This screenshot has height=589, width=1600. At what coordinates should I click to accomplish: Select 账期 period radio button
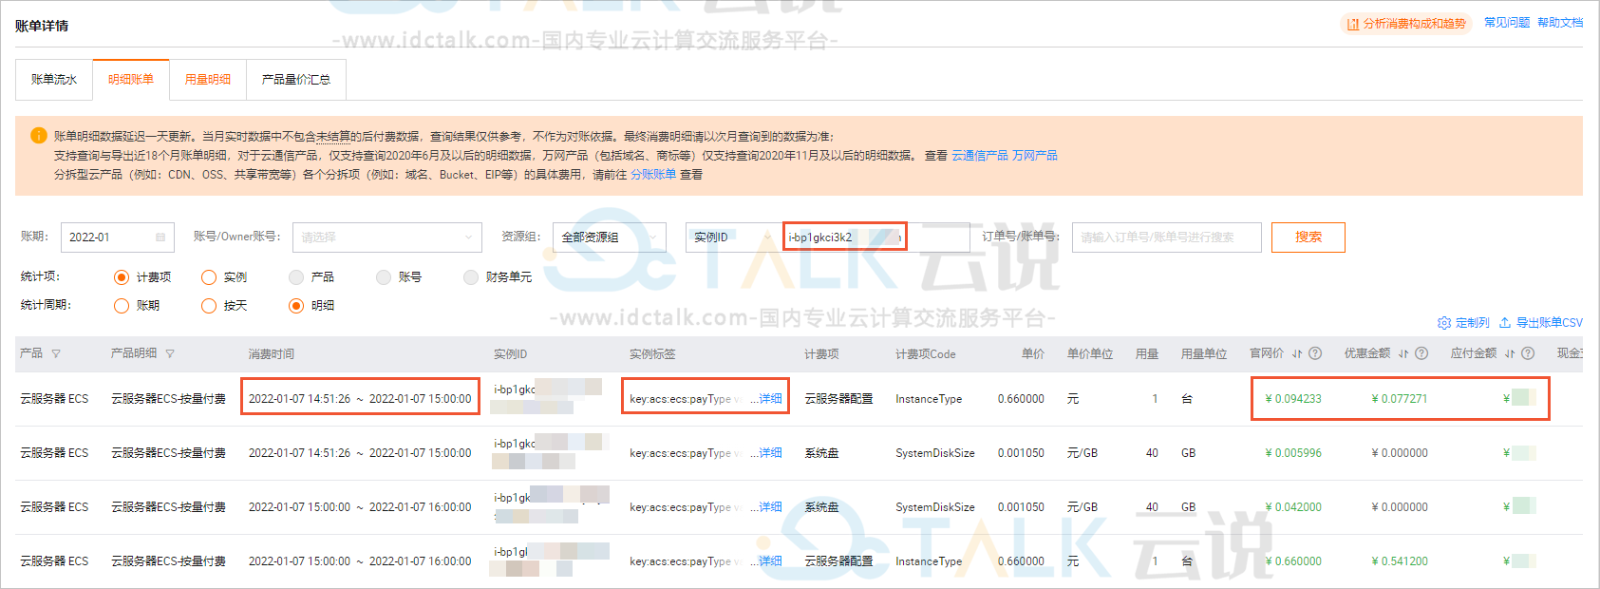click(122, 306)
